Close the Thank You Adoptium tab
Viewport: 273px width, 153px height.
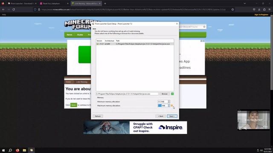(68, 3)
